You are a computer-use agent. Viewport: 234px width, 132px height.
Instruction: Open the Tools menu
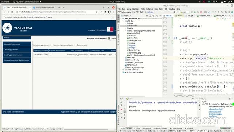tap(161, 9)
